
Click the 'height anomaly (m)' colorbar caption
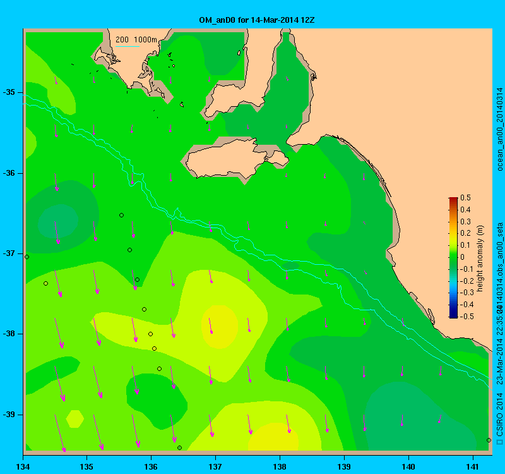[x=480, y=258]
